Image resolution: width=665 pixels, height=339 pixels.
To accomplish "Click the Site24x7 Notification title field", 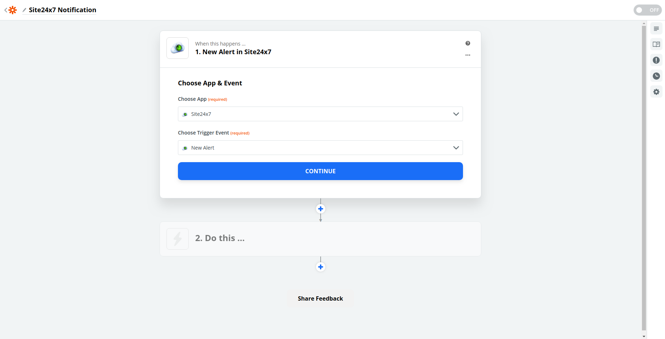I will pyautogui.click(x=63, y=10).
